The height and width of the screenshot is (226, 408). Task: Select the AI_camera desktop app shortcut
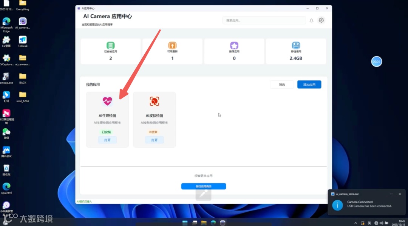click(23, 23)
